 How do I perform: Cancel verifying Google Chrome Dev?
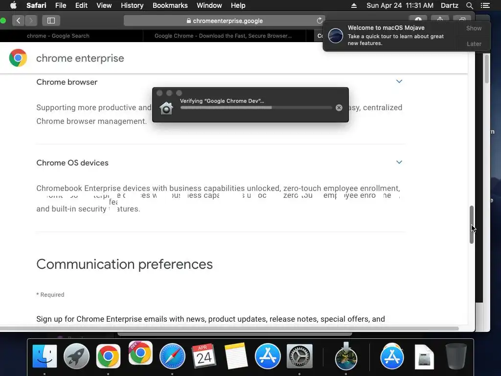pos(339,108)
